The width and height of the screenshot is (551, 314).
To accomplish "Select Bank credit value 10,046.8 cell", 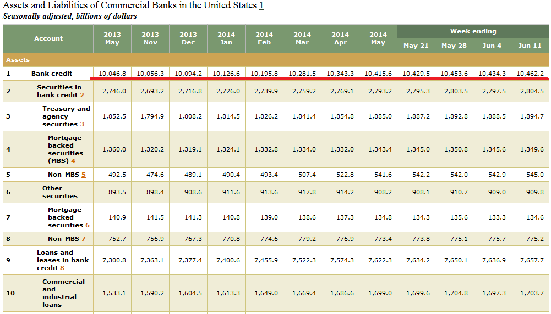I will 112,74.
